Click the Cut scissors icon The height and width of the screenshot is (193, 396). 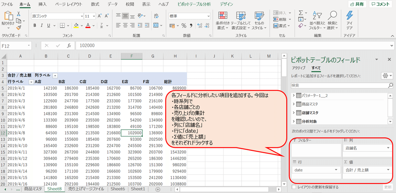tap(18, 14)
